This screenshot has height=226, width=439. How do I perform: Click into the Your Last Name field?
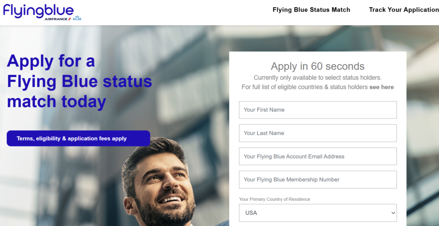(x=318, y=133)
